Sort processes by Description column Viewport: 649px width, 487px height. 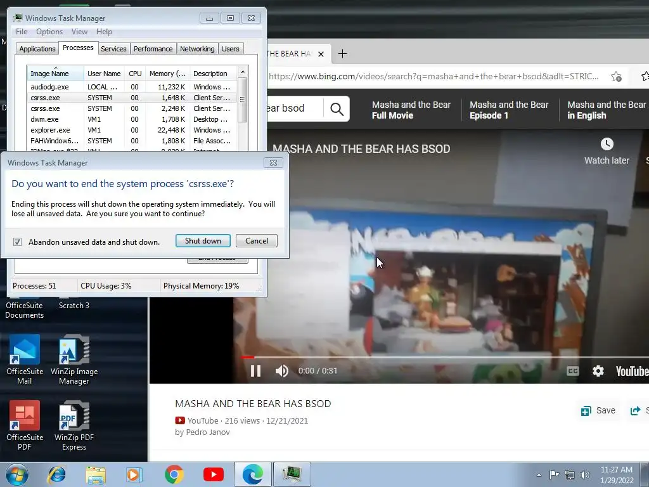(x=213, y=74)
